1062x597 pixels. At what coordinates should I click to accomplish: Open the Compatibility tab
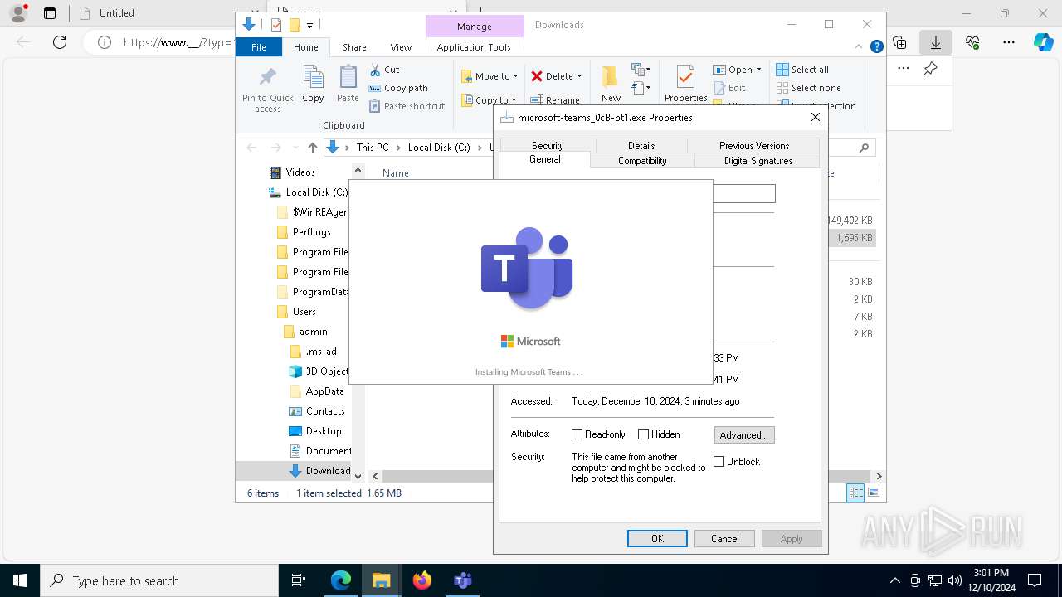642,161
